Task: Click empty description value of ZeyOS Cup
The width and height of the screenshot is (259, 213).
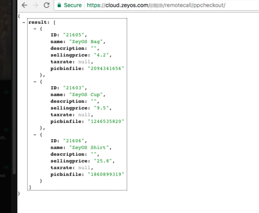Action: (x=94, y=101)
